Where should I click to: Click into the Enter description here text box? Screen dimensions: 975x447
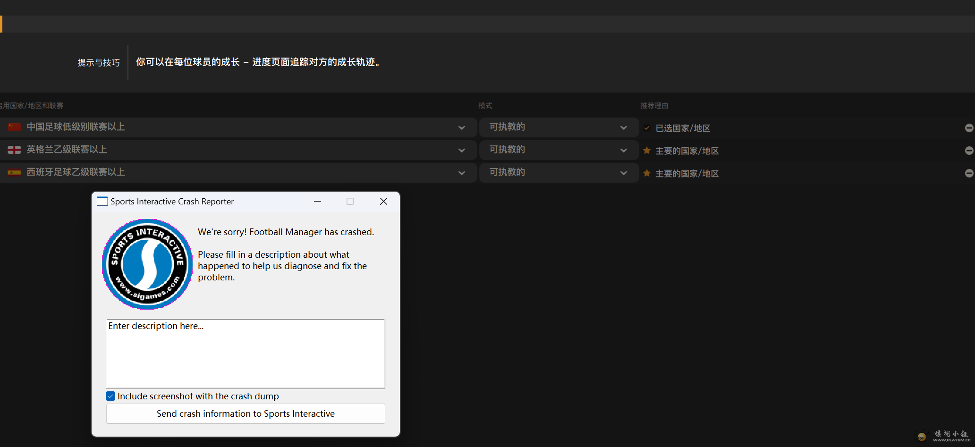click(x=246, y=354)
